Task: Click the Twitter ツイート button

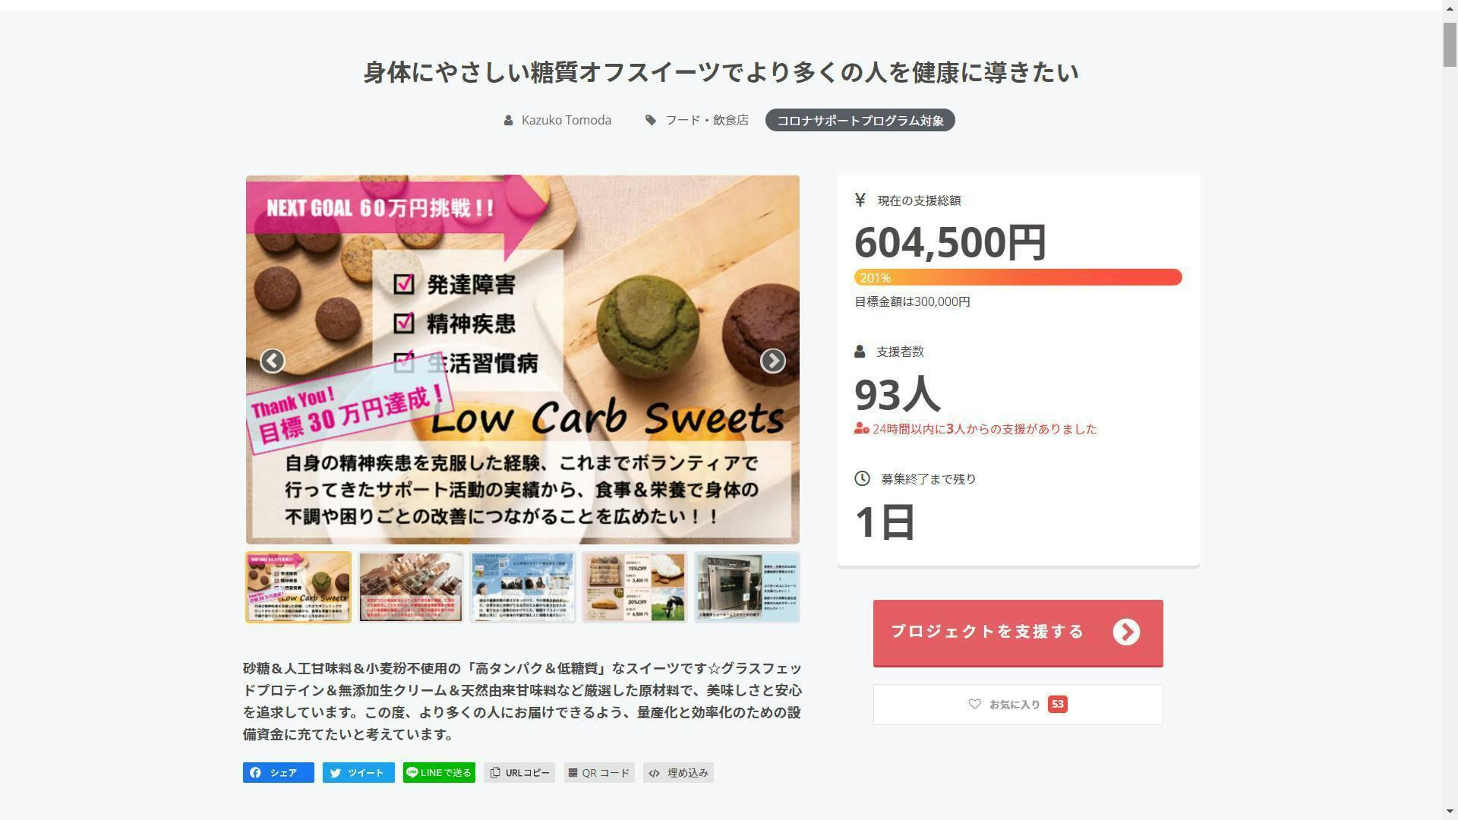Action: pos(358,772)
